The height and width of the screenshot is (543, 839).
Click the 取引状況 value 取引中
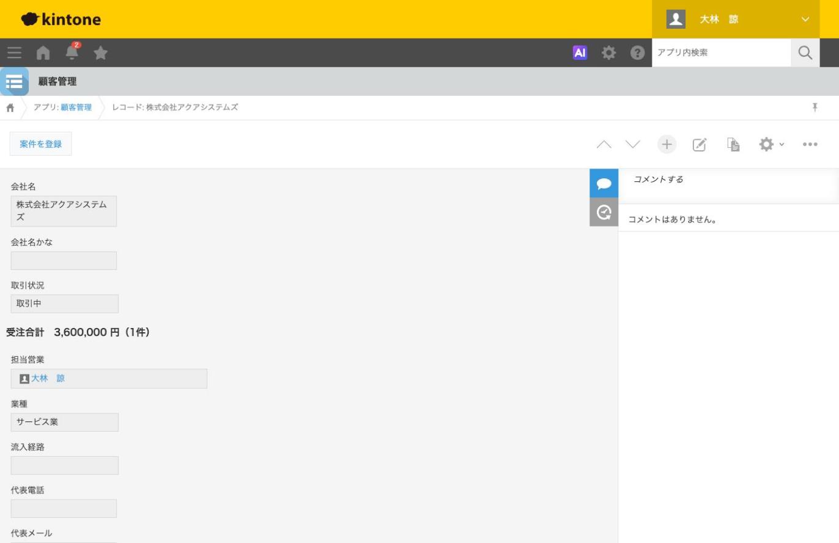(x=65, y=304)
